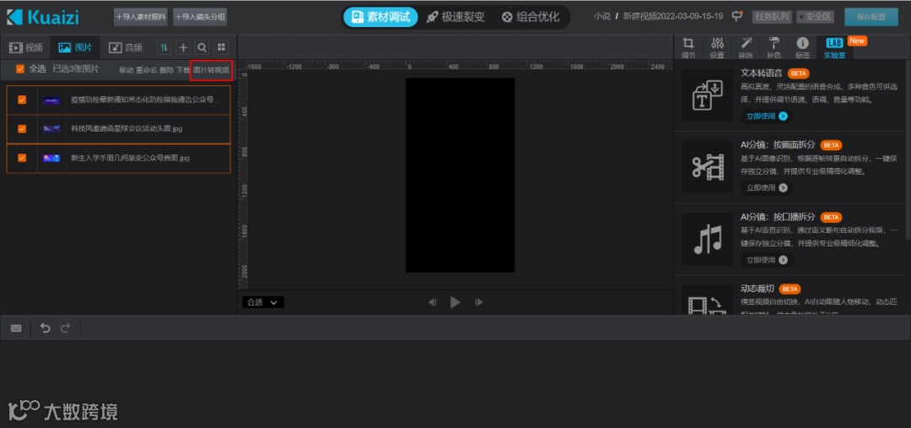Click the 小说 breadcrumb link
This screenshot has height=428, width=911.
(x=602, y=16)
